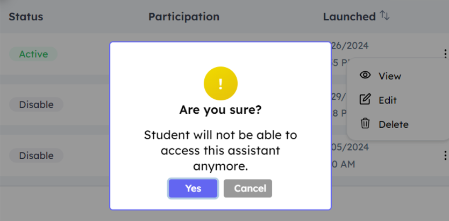Click the pencil icon for Edit
The height and width of the screenshot is (221, 449).
tap(366, 100)
